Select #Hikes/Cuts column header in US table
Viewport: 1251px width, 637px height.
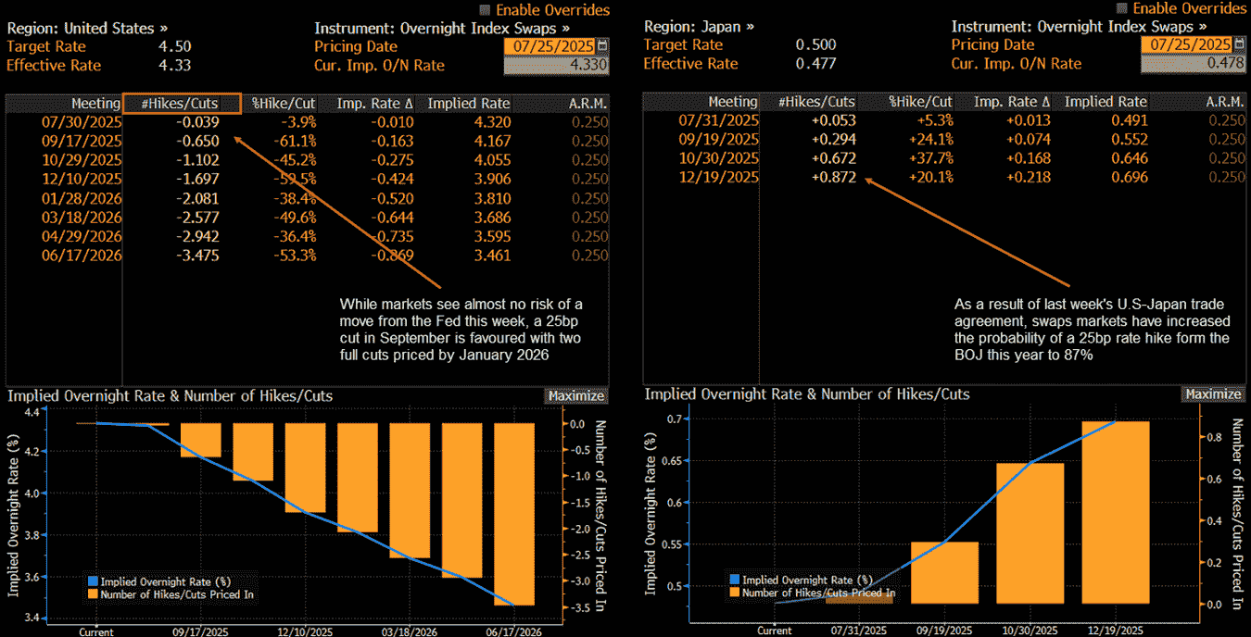[183, 103]
